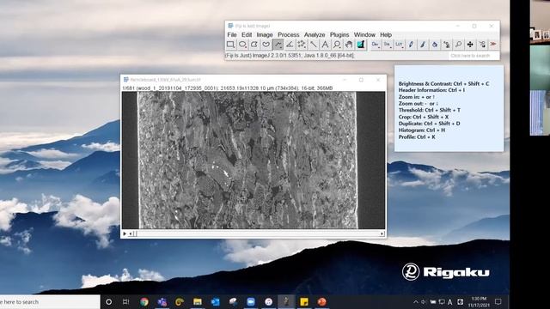Open iTunes music icon on taskbar
The width and height of the screenshot is (550, 309).
pos(269,301)
